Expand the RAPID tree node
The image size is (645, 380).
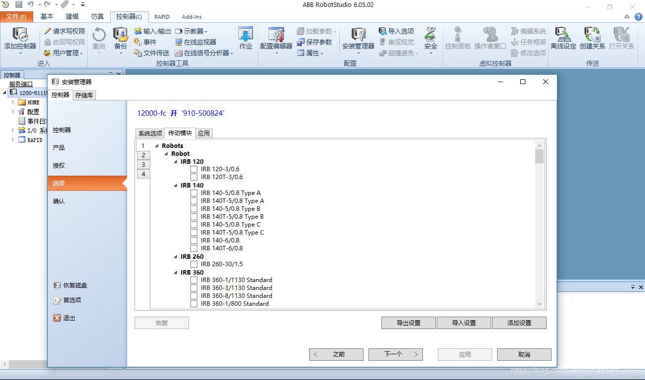point(13,140)
